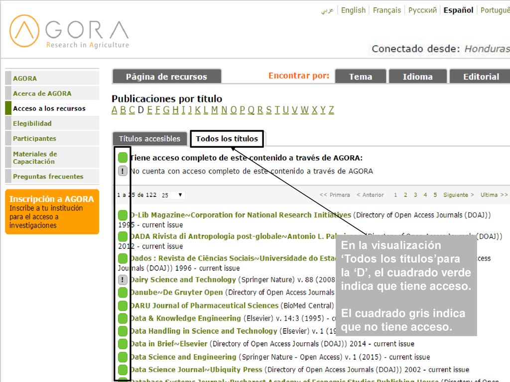Viewport: 510px width, 382px height.
Task: Find by Idioma tab
Action: point(418,77)
